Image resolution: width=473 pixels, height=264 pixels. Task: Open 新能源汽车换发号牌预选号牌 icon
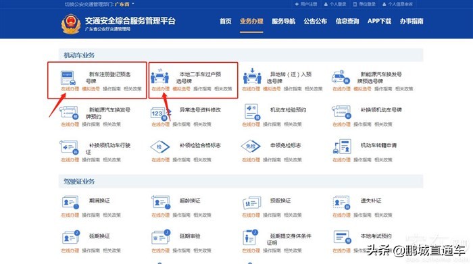[341, 77]
